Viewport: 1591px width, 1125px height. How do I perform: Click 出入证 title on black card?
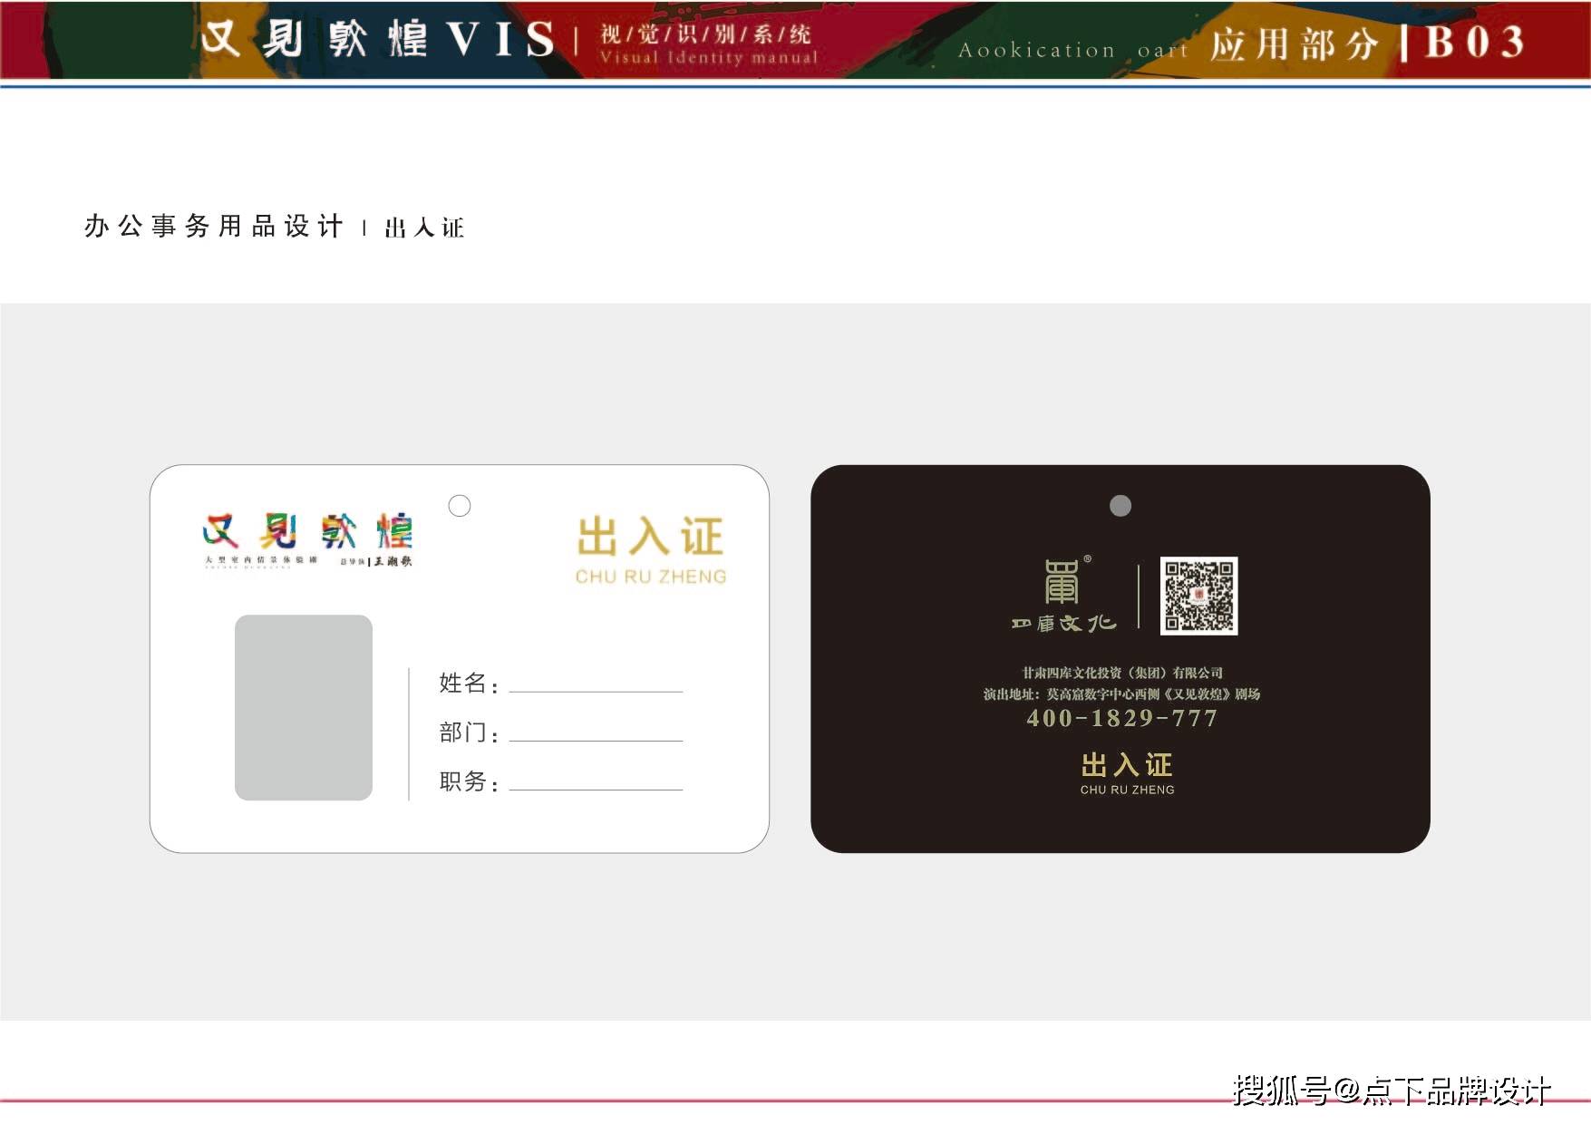coord(1127,765)
